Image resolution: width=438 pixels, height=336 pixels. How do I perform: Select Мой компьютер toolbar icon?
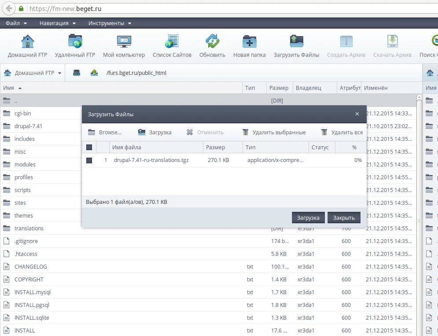124,41
